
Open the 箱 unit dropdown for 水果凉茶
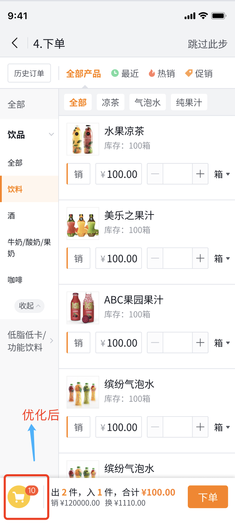tap(222, 174)
